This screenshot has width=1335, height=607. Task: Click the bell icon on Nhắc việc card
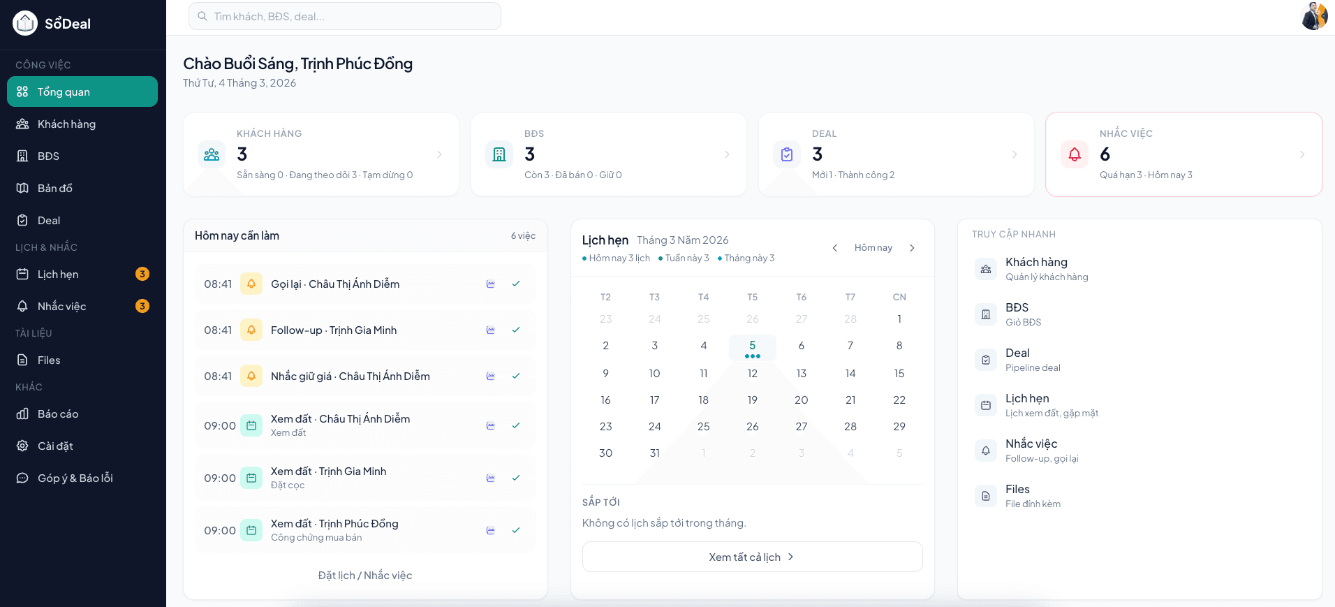coord(1074,154)
